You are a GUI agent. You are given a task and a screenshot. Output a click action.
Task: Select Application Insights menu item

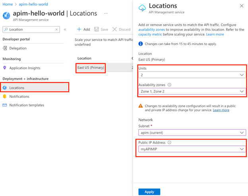[24, 68]
